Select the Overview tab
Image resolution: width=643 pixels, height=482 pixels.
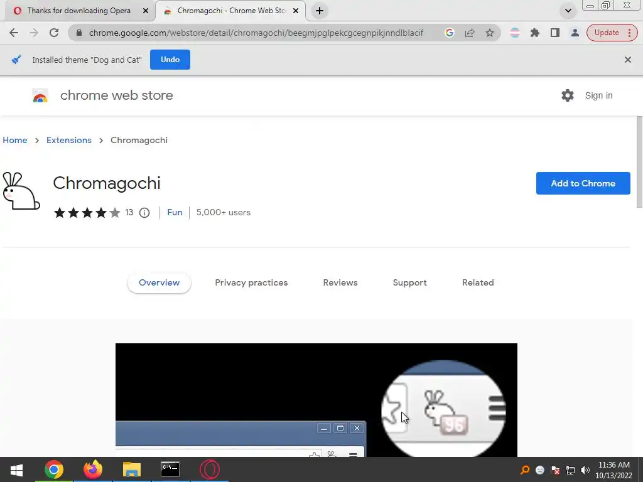[159, 283]
